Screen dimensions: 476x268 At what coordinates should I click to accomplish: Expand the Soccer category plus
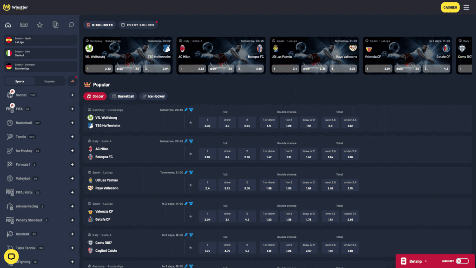point(72,95)
